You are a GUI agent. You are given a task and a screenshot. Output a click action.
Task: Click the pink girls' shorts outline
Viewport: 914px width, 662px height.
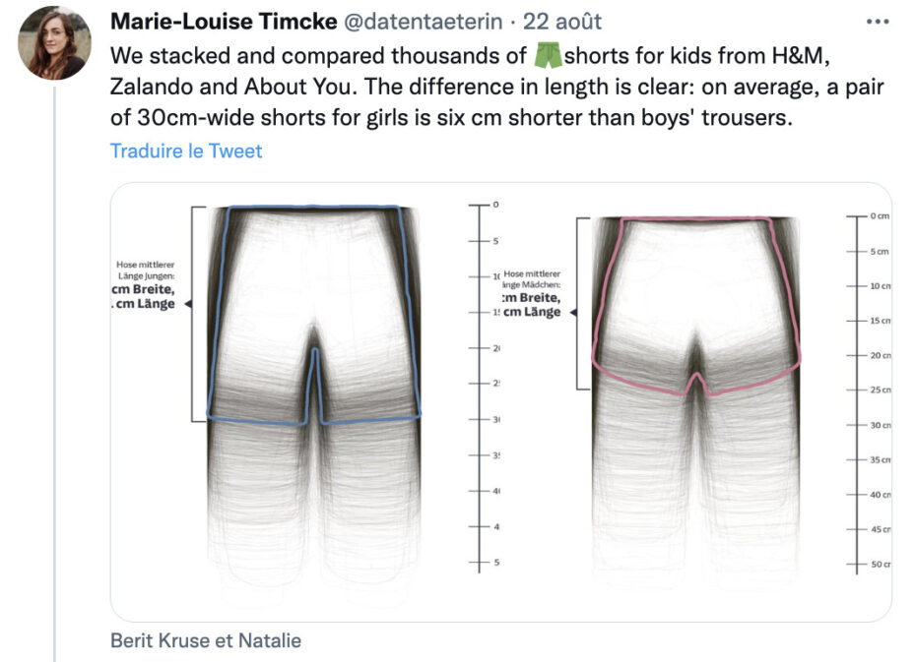(x=696, y=306)
